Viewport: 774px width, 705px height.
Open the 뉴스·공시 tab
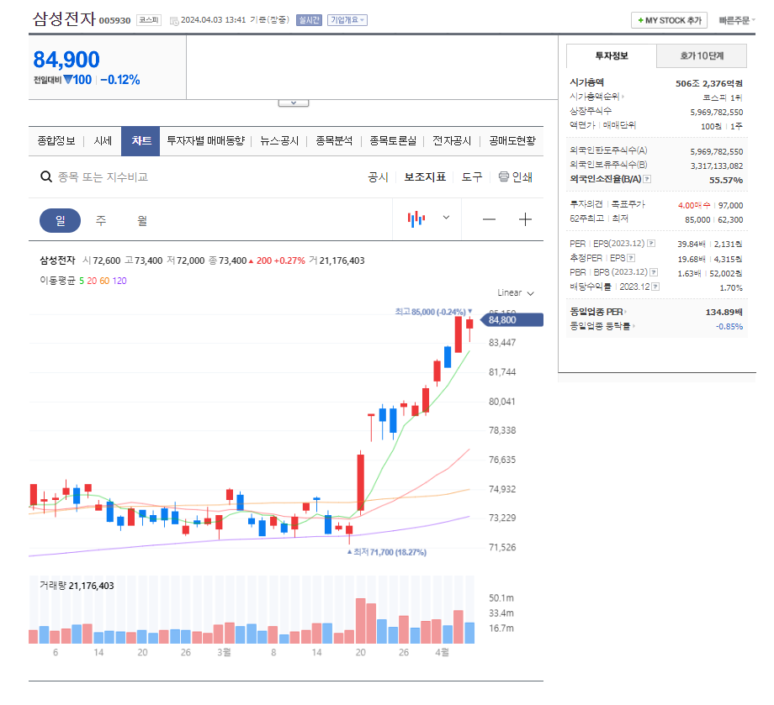pos(279,141)
